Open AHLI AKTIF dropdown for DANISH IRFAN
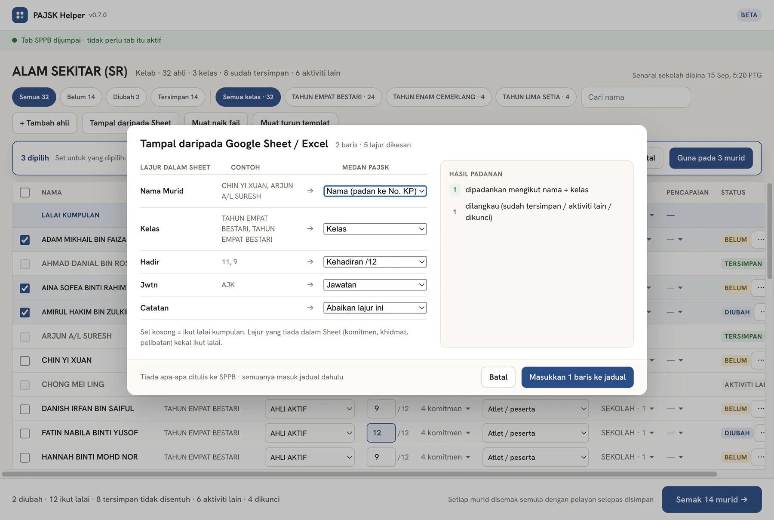 coord(310,409)
